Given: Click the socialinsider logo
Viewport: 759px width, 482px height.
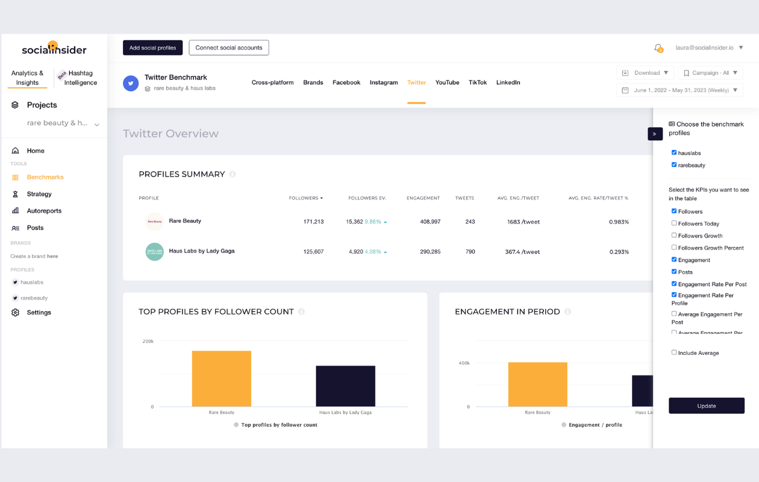Looking at the screenshot, I should [x=54, y=49].
